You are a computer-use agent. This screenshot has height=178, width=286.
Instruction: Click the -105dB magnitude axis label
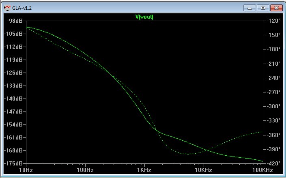(x=13, y=34)
